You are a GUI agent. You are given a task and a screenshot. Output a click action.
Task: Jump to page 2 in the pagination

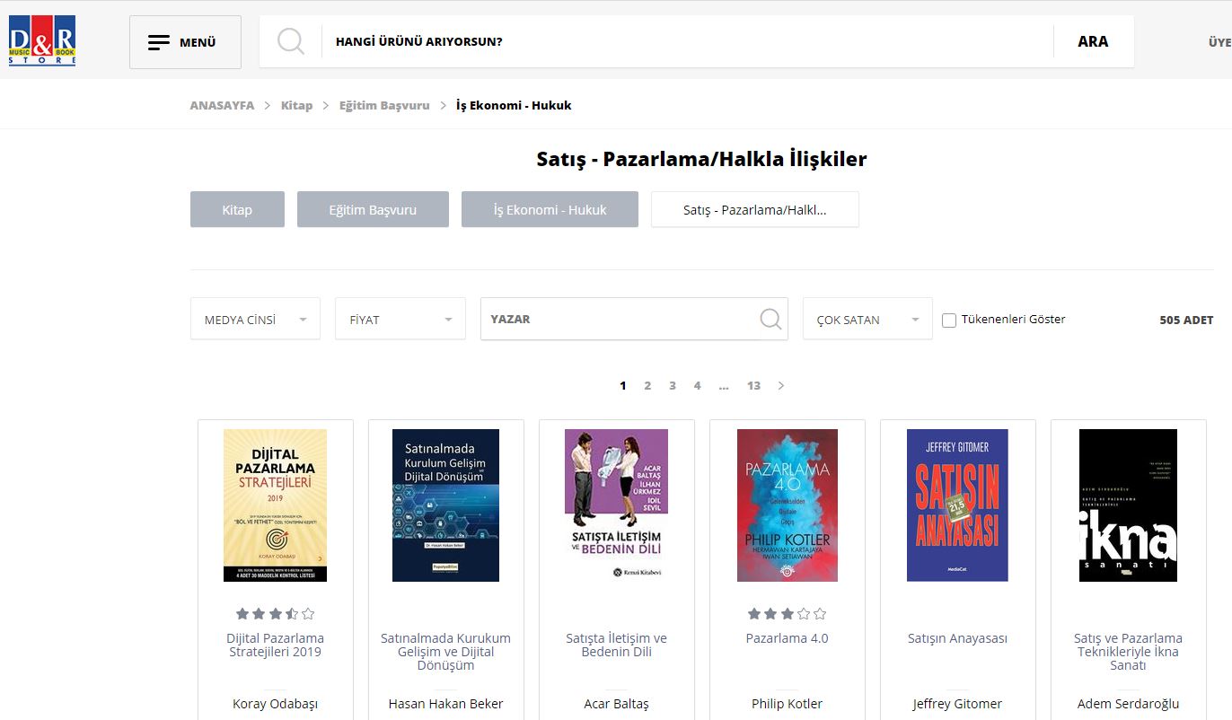point(647,385)
